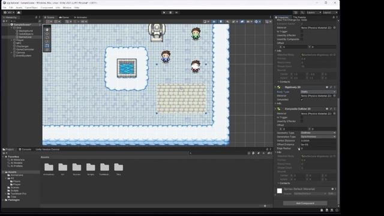This screenshot has height=216, width=384.
Task: Open the Layers dropdown
Action: click(x=314, y=13)
